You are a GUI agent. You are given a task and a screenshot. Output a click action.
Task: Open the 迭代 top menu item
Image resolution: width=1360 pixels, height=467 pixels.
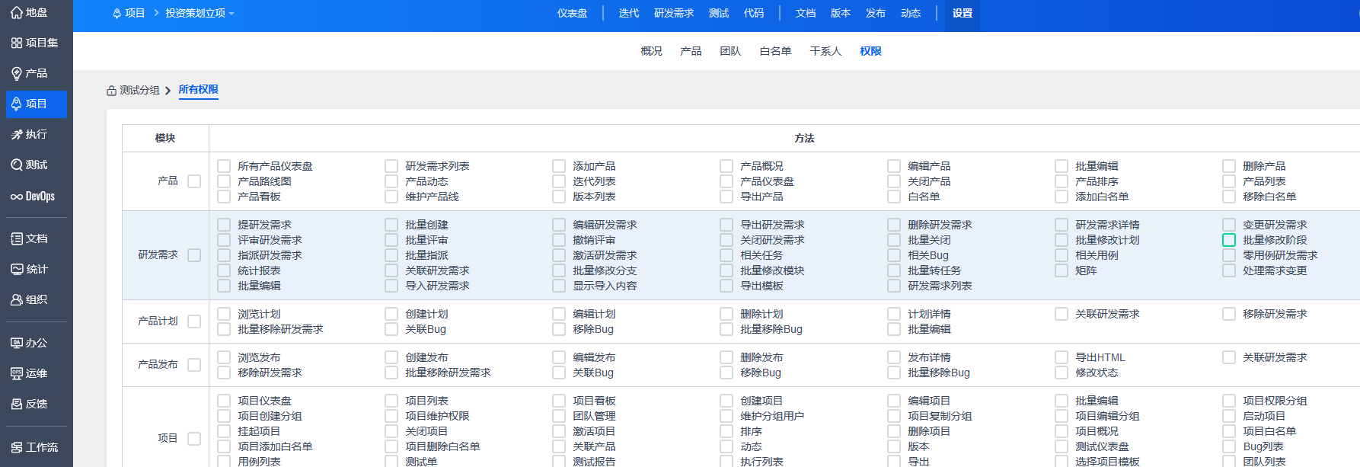pyautogui.click(x=628, y=13)
